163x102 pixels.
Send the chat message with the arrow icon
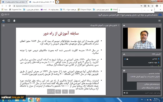click(x=124, y=93)
